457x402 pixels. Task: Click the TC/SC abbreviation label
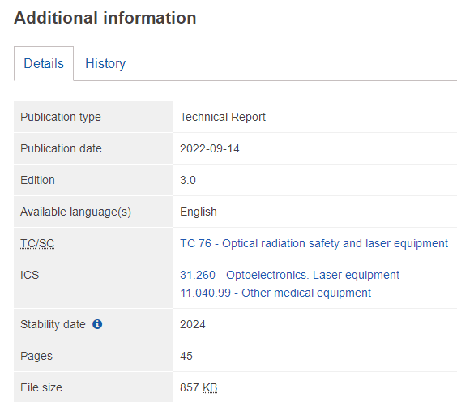tap(37, 243)
